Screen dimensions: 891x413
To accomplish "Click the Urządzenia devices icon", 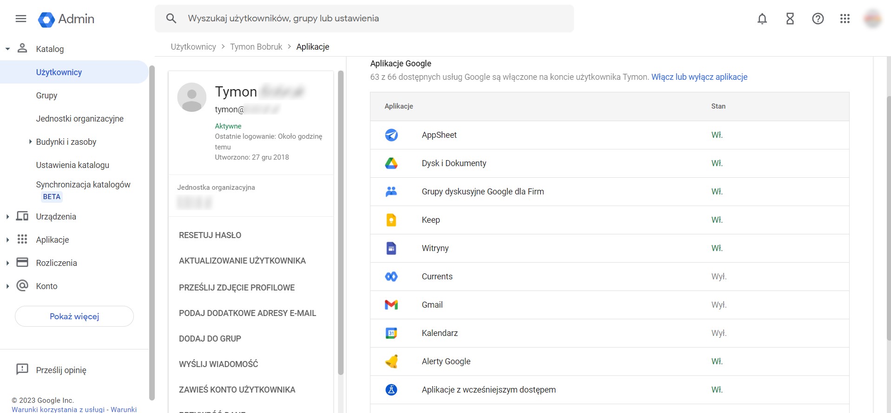I will (22, 216).
